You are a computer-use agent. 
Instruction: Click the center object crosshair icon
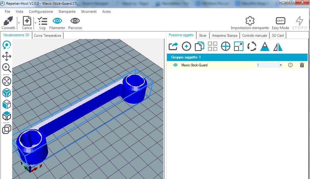226,46
